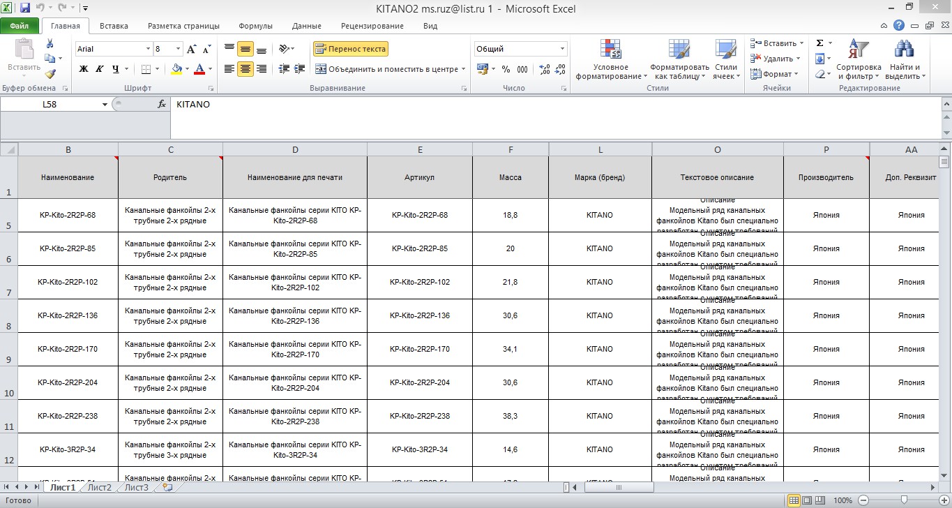The width and height of the screenshot is (952, 508).
Task: Click the AutoSum sigma icon
Action: pos(819,43)
